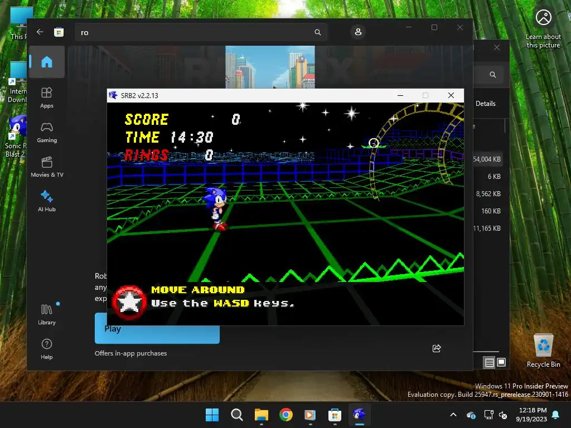Select the Sonic Robo Blast 2 desktop shortcut
The width and height of the screenshot is (571, 428).
coord(16,136)
